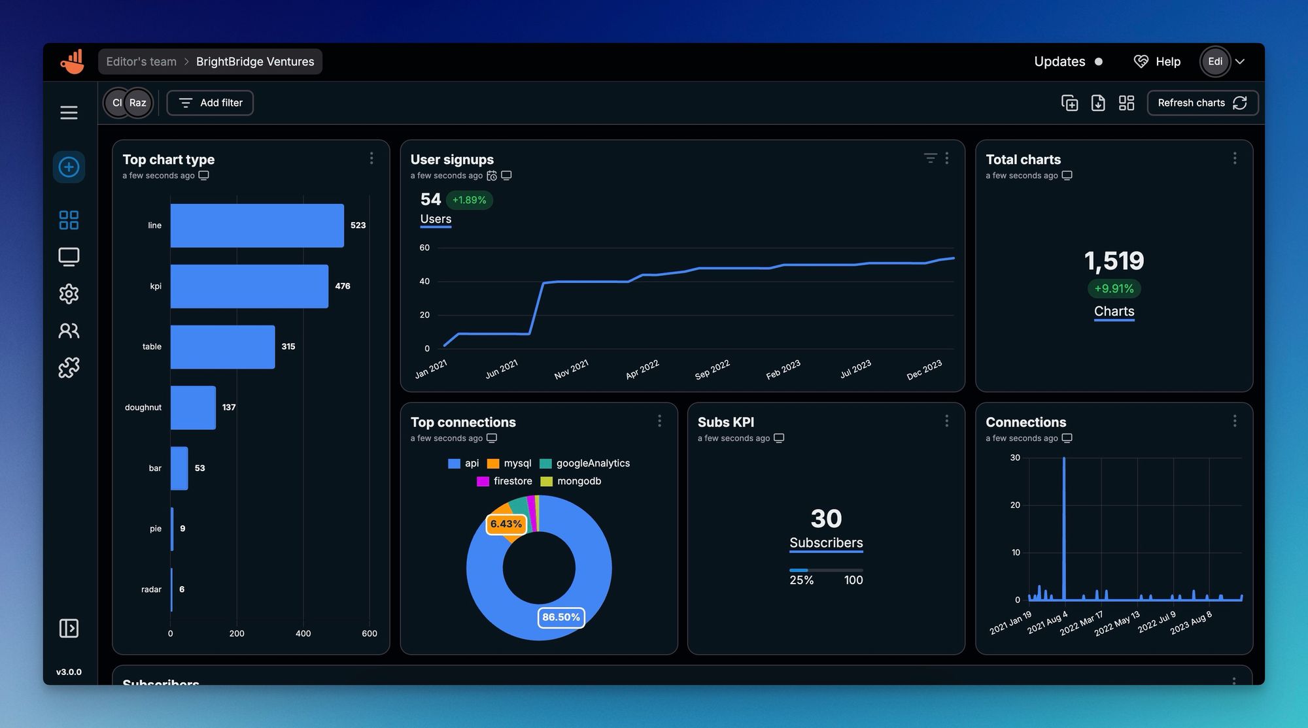The width and height of the screenshot is (1308, 728).
Task: Open the Top connections chart options menu
Action: pos(659,421)
